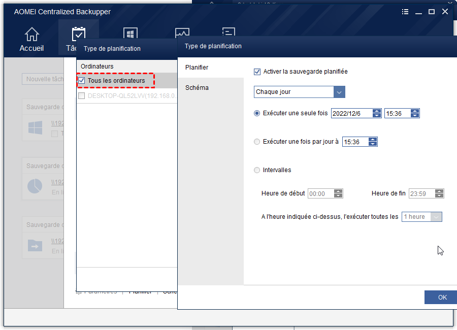This screenshot has width=457, height=330.
Task: Click the Windows system backup task icon
Action: (35, 128)
